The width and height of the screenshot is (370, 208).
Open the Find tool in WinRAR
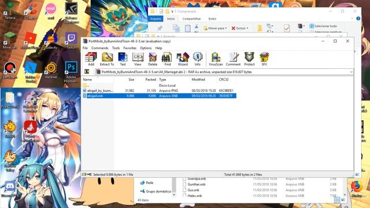tap(168, 59)
